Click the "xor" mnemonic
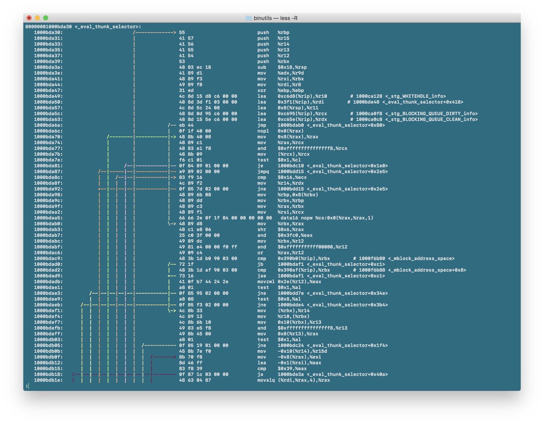 pyautogui.click(x=262, y=90)
